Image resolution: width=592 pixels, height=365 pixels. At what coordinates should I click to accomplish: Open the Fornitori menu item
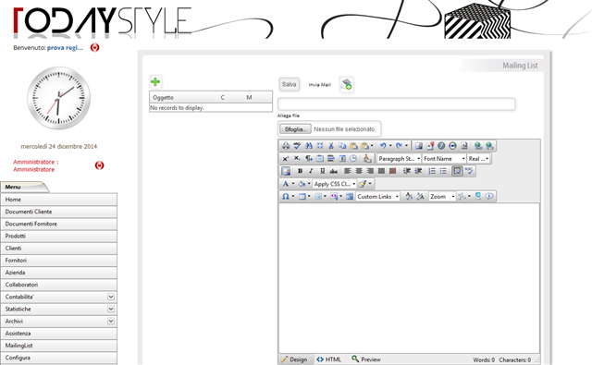[x=59, y=261]
